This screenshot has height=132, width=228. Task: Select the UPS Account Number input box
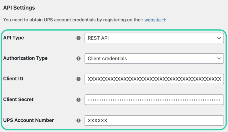click(154, 121)
